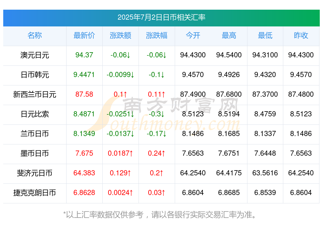Click latest price 9.4471
The width and height of the screenshot is (323, 225).
coord(84,75)
